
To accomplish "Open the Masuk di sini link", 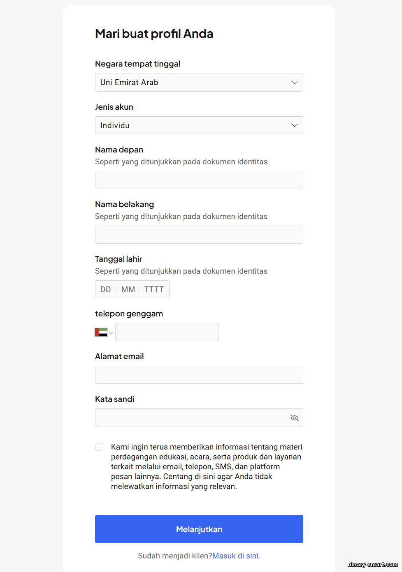I will [x=235, y=556].
